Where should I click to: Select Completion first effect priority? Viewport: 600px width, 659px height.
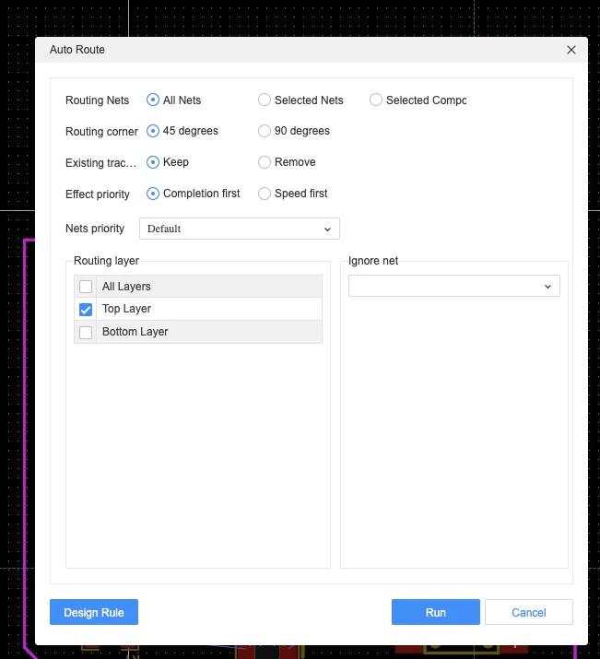point(153,194)
